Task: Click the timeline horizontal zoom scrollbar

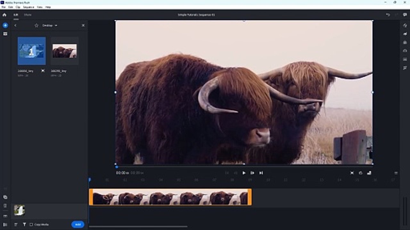Action: pyautogui.click(x=138, y=227)
